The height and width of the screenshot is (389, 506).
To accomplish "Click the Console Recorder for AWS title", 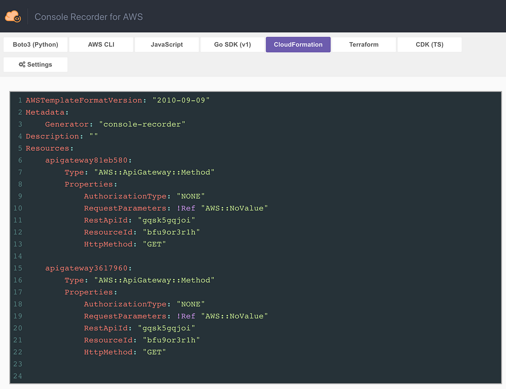I will 89,17.
